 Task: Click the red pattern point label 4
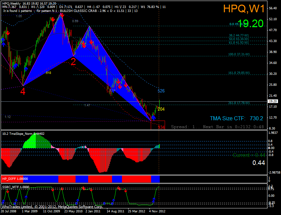click(x=23, y=91)
